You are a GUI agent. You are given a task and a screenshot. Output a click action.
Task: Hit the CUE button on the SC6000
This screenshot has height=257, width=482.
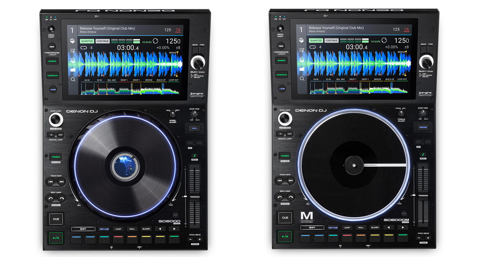(56, 219)
